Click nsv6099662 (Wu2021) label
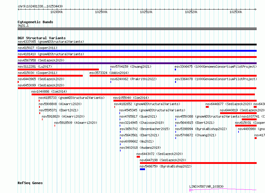 [x=137, y=141]
